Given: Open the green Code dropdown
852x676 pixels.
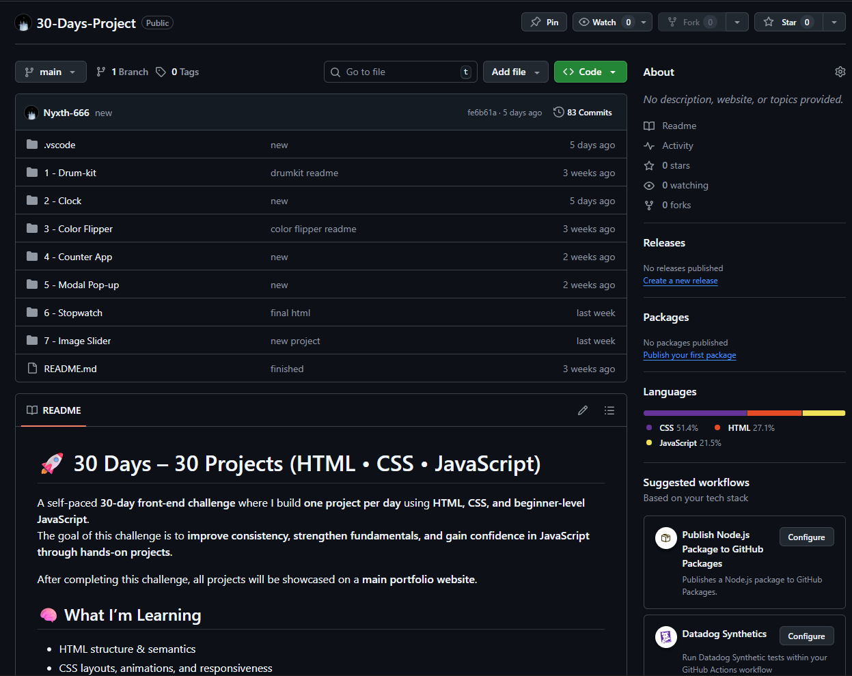Looking at the screenshot, I should pos(590,72).
